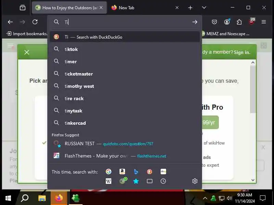Open a new tab with plus button
274x205 pixels.
[x=190, y=8]
